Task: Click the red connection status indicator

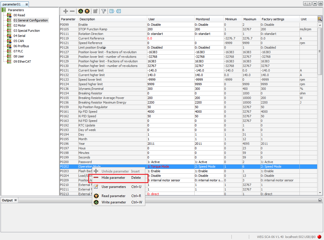Action: pyautogui.click(x=319, y=237)
